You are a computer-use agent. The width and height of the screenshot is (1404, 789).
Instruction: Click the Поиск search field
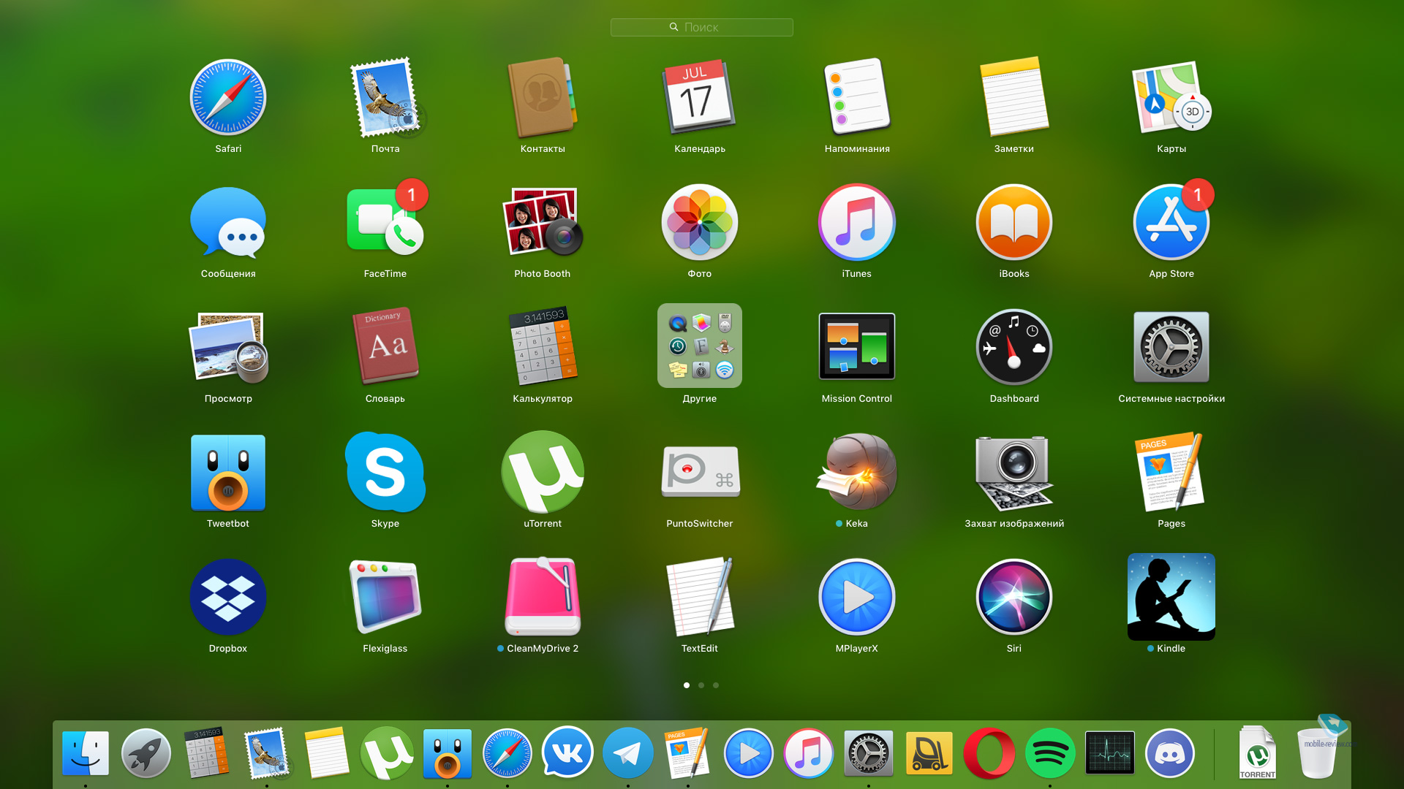coord(702,27)
